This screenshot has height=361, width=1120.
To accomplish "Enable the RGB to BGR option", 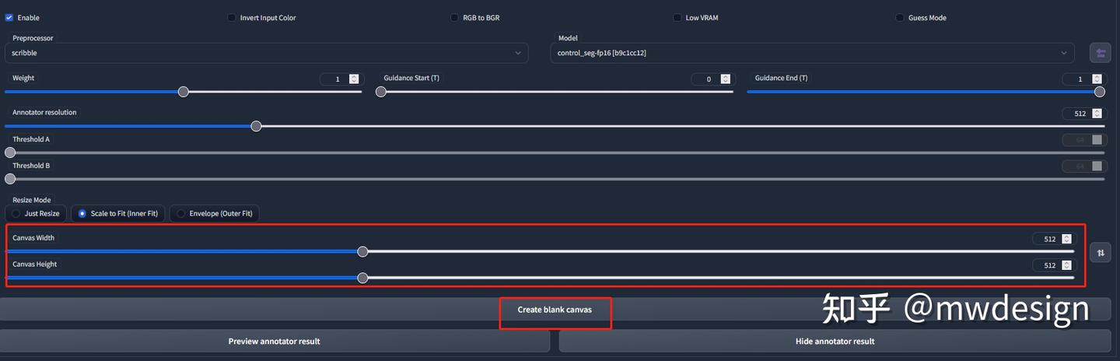I will [455, 18].
